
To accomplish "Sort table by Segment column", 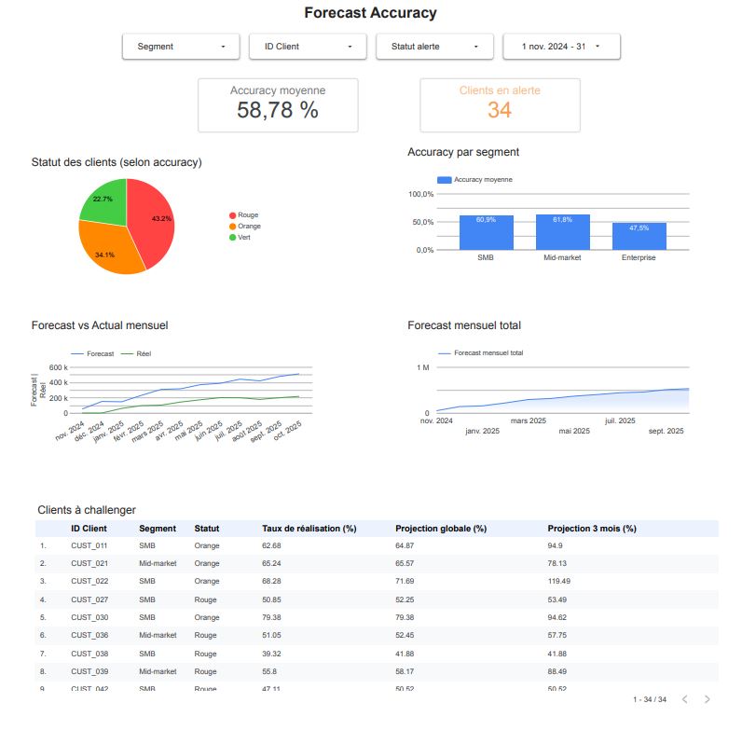I will tap(158, 529).
